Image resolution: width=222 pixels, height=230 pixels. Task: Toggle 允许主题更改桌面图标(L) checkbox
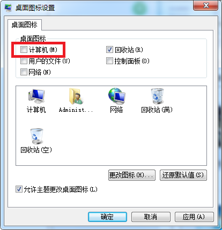(x=19, y=189)
